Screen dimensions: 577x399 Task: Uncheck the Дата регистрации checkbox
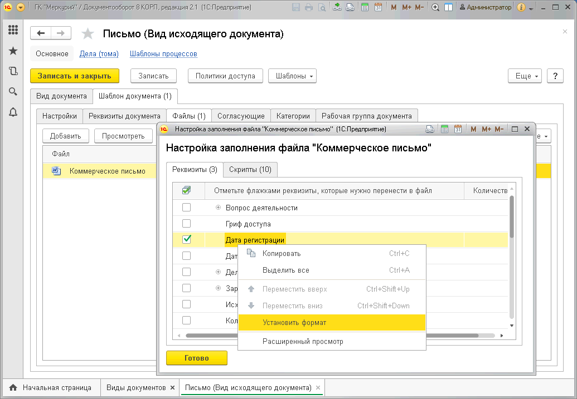pos(187,239)
